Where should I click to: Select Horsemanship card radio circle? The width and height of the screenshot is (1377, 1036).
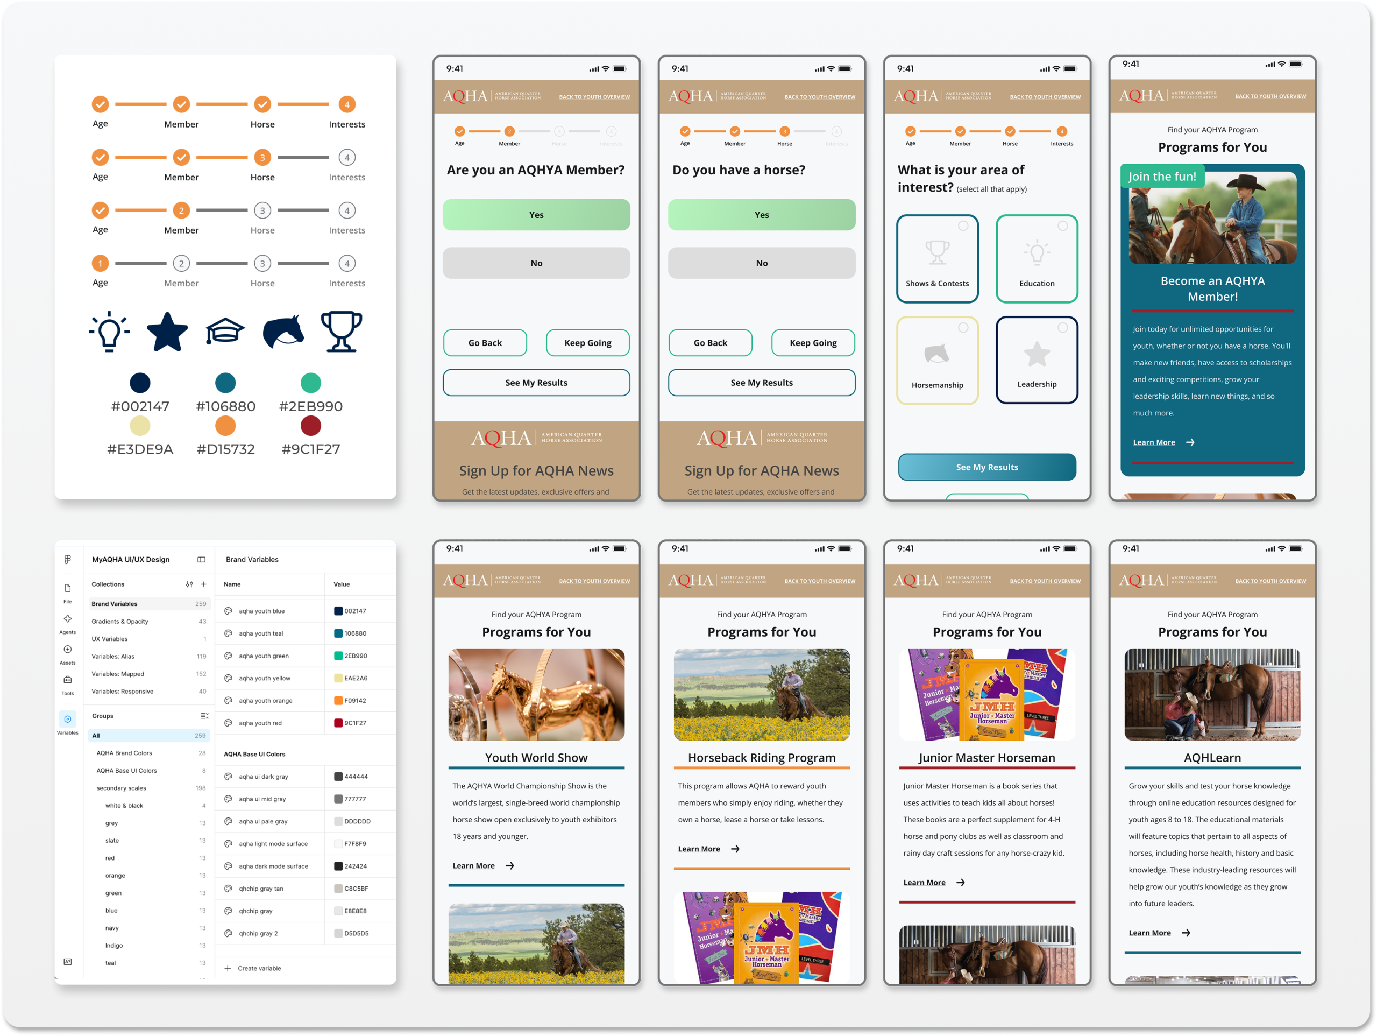click(963, 328)
